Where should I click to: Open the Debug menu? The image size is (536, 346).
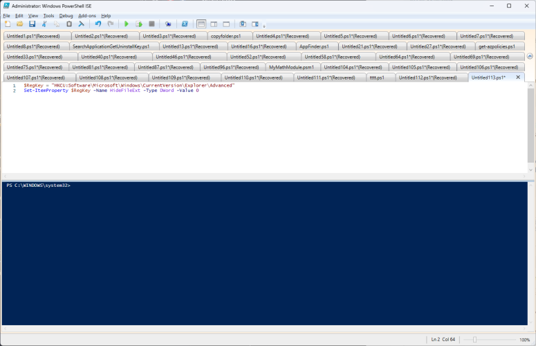[66, 16]
